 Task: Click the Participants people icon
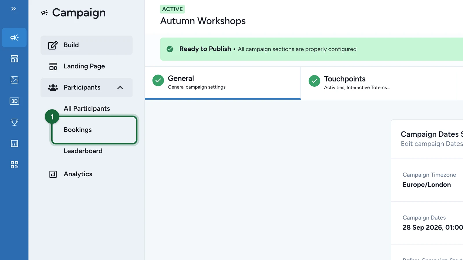click(x=53, y=88)
